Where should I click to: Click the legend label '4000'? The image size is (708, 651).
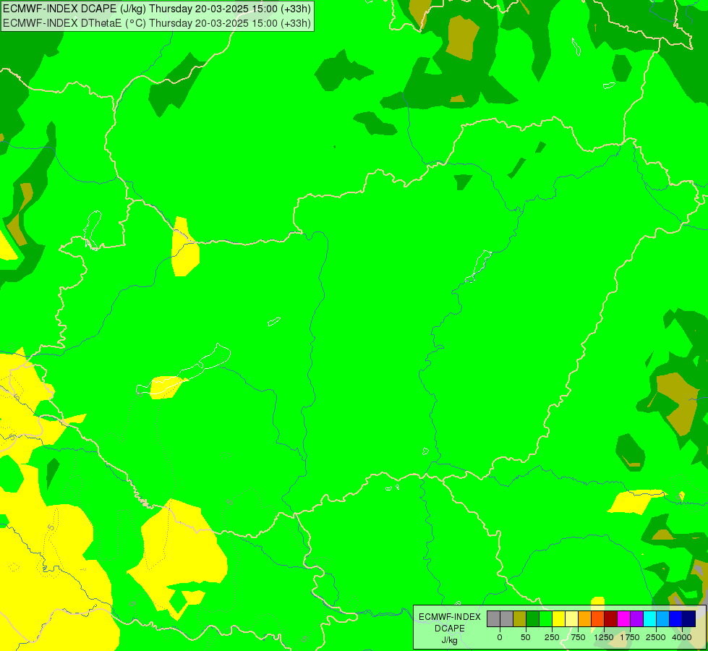682,637
